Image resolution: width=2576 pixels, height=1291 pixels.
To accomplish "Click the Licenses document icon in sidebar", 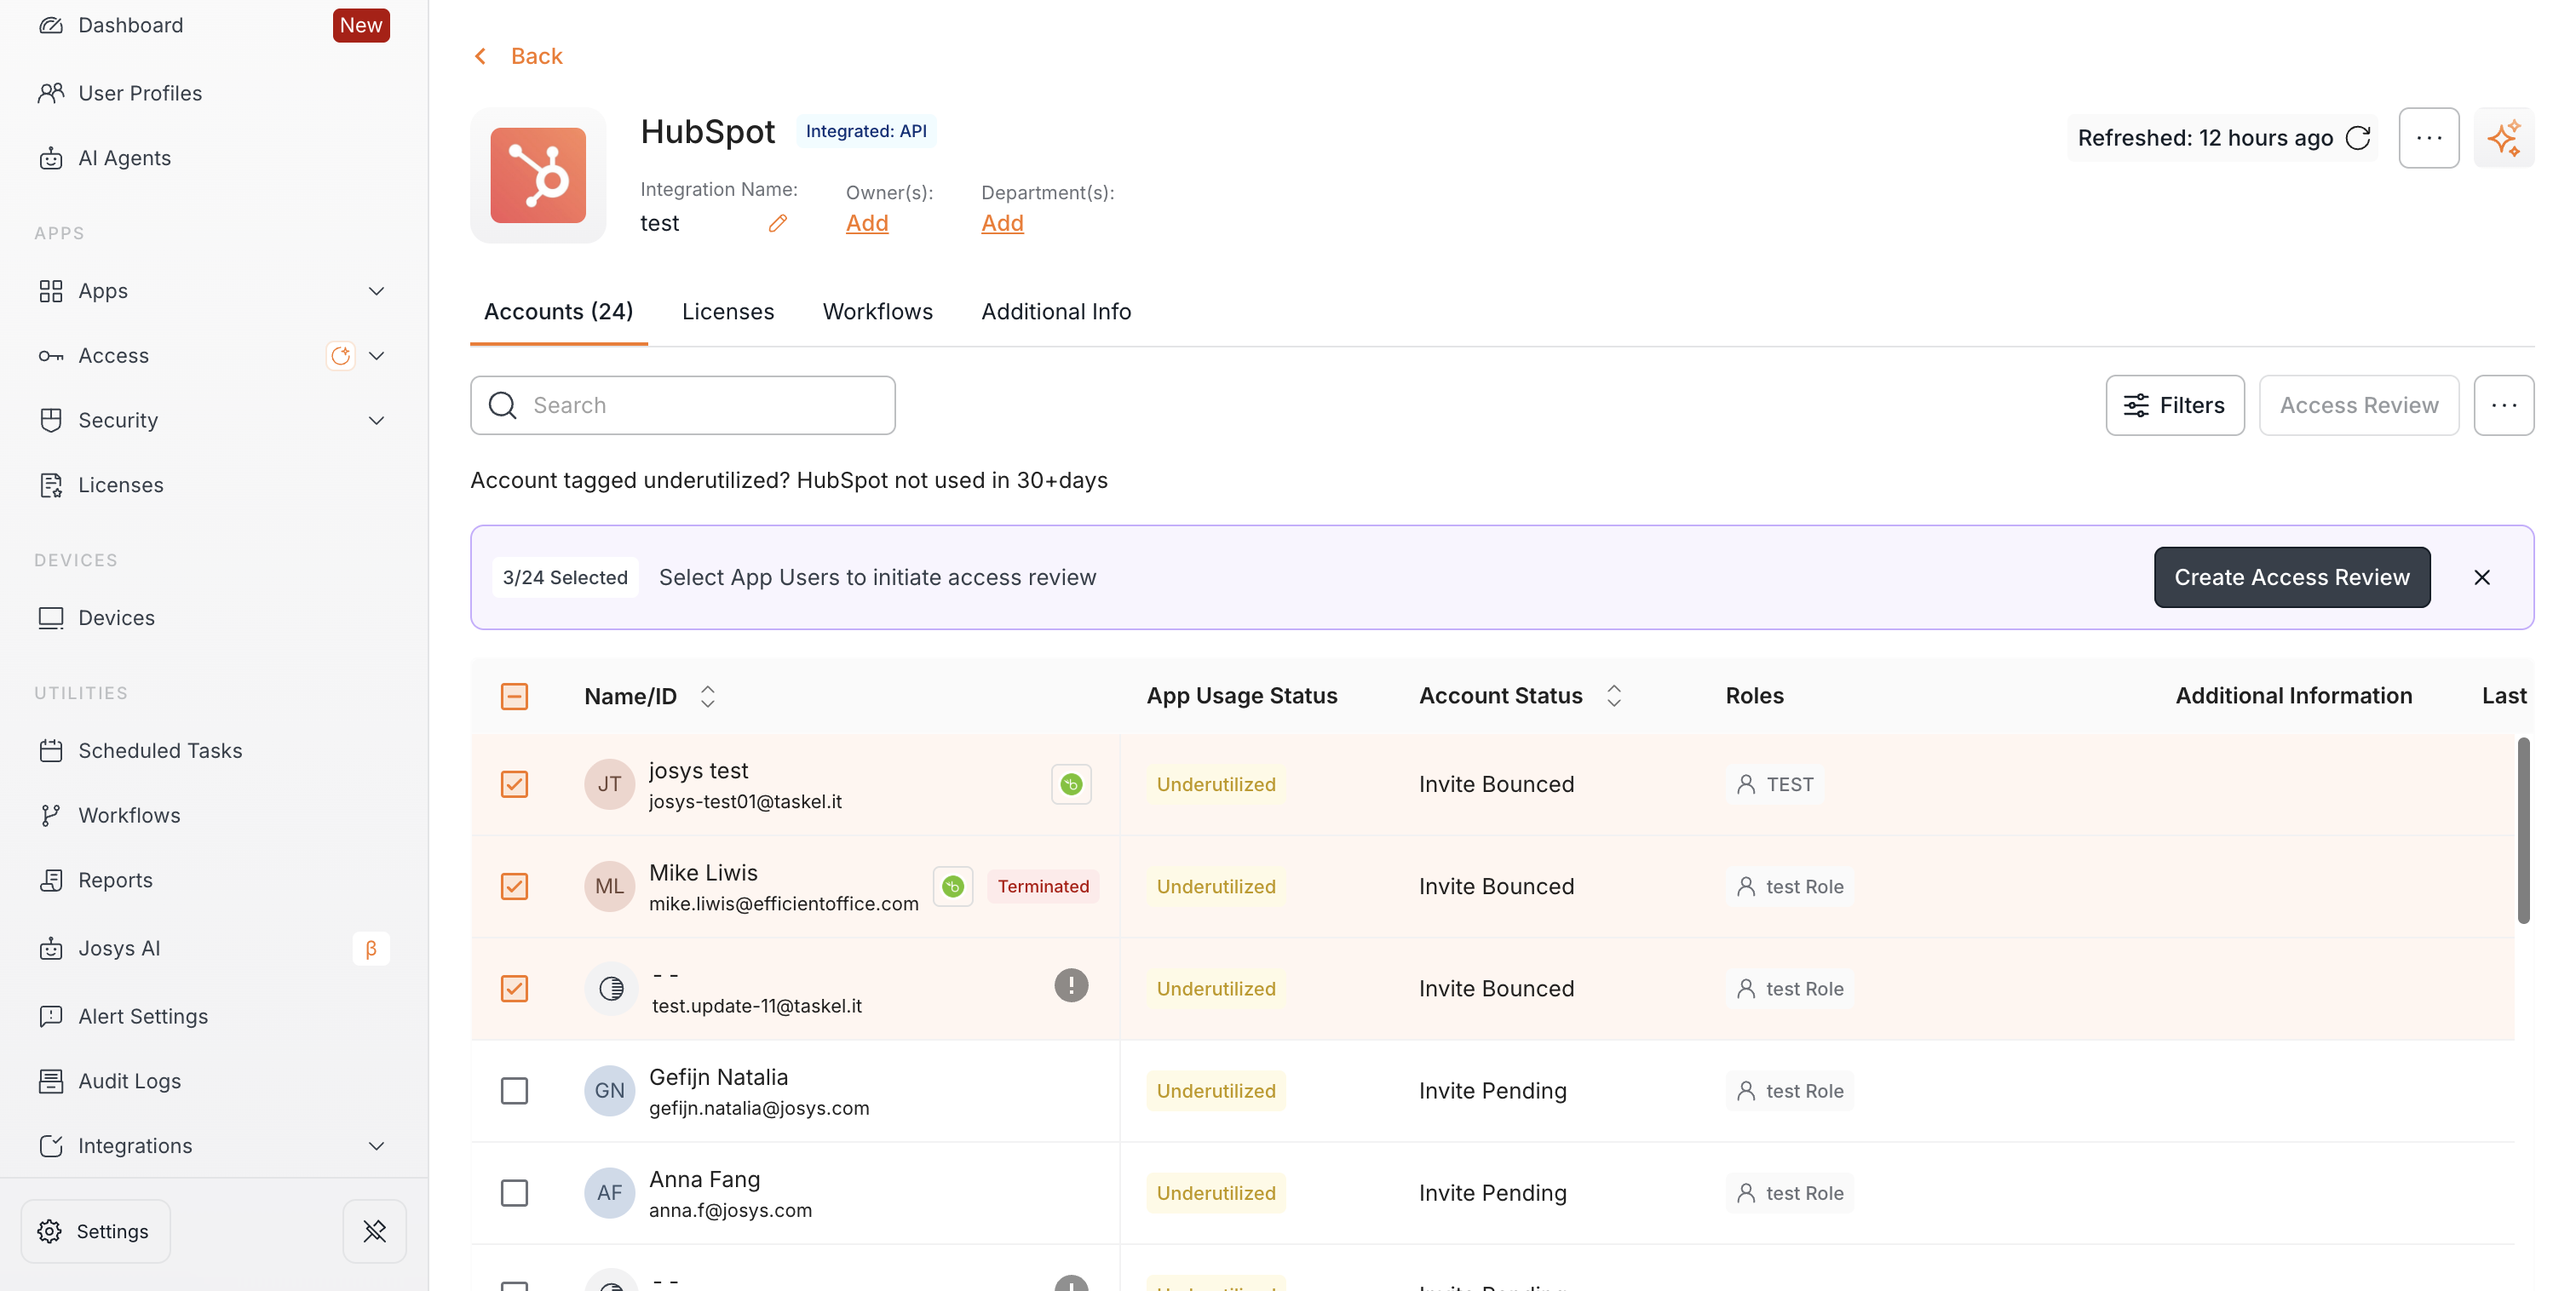I will coord(51,485).
